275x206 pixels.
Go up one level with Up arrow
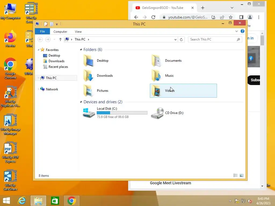(x=60, y=39)
